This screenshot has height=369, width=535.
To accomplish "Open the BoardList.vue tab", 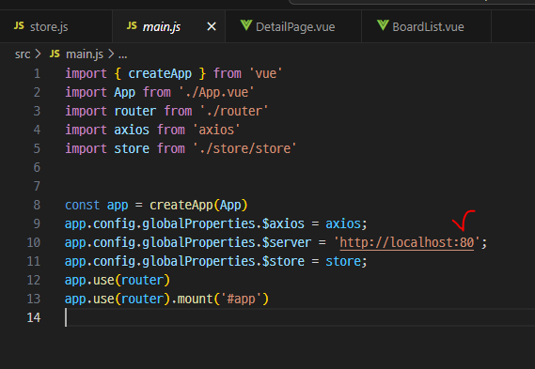I will point(428,26).
